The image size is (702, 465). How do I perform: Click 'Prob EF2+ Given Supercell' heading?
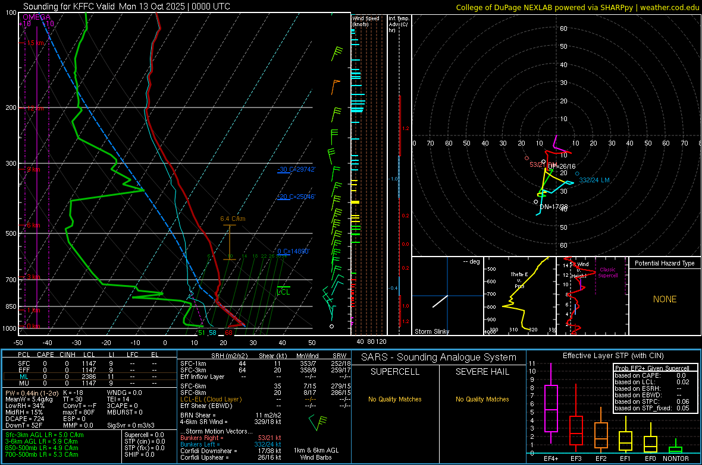point(652,368)
